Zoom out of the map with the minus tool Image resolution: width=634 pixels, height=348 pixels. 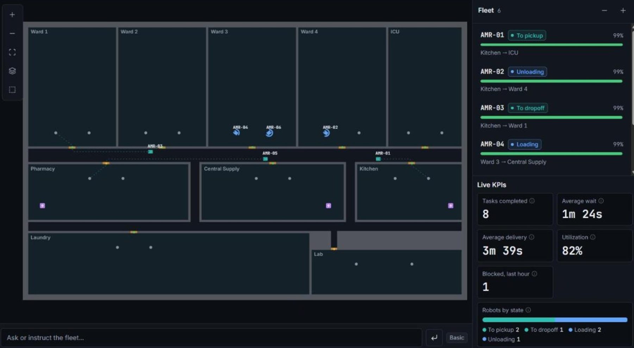click(12, 33)
